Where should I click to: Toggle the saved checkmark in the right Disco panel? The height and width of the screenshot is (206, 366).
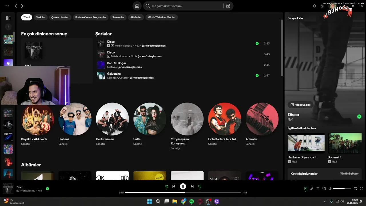[359, 116]
